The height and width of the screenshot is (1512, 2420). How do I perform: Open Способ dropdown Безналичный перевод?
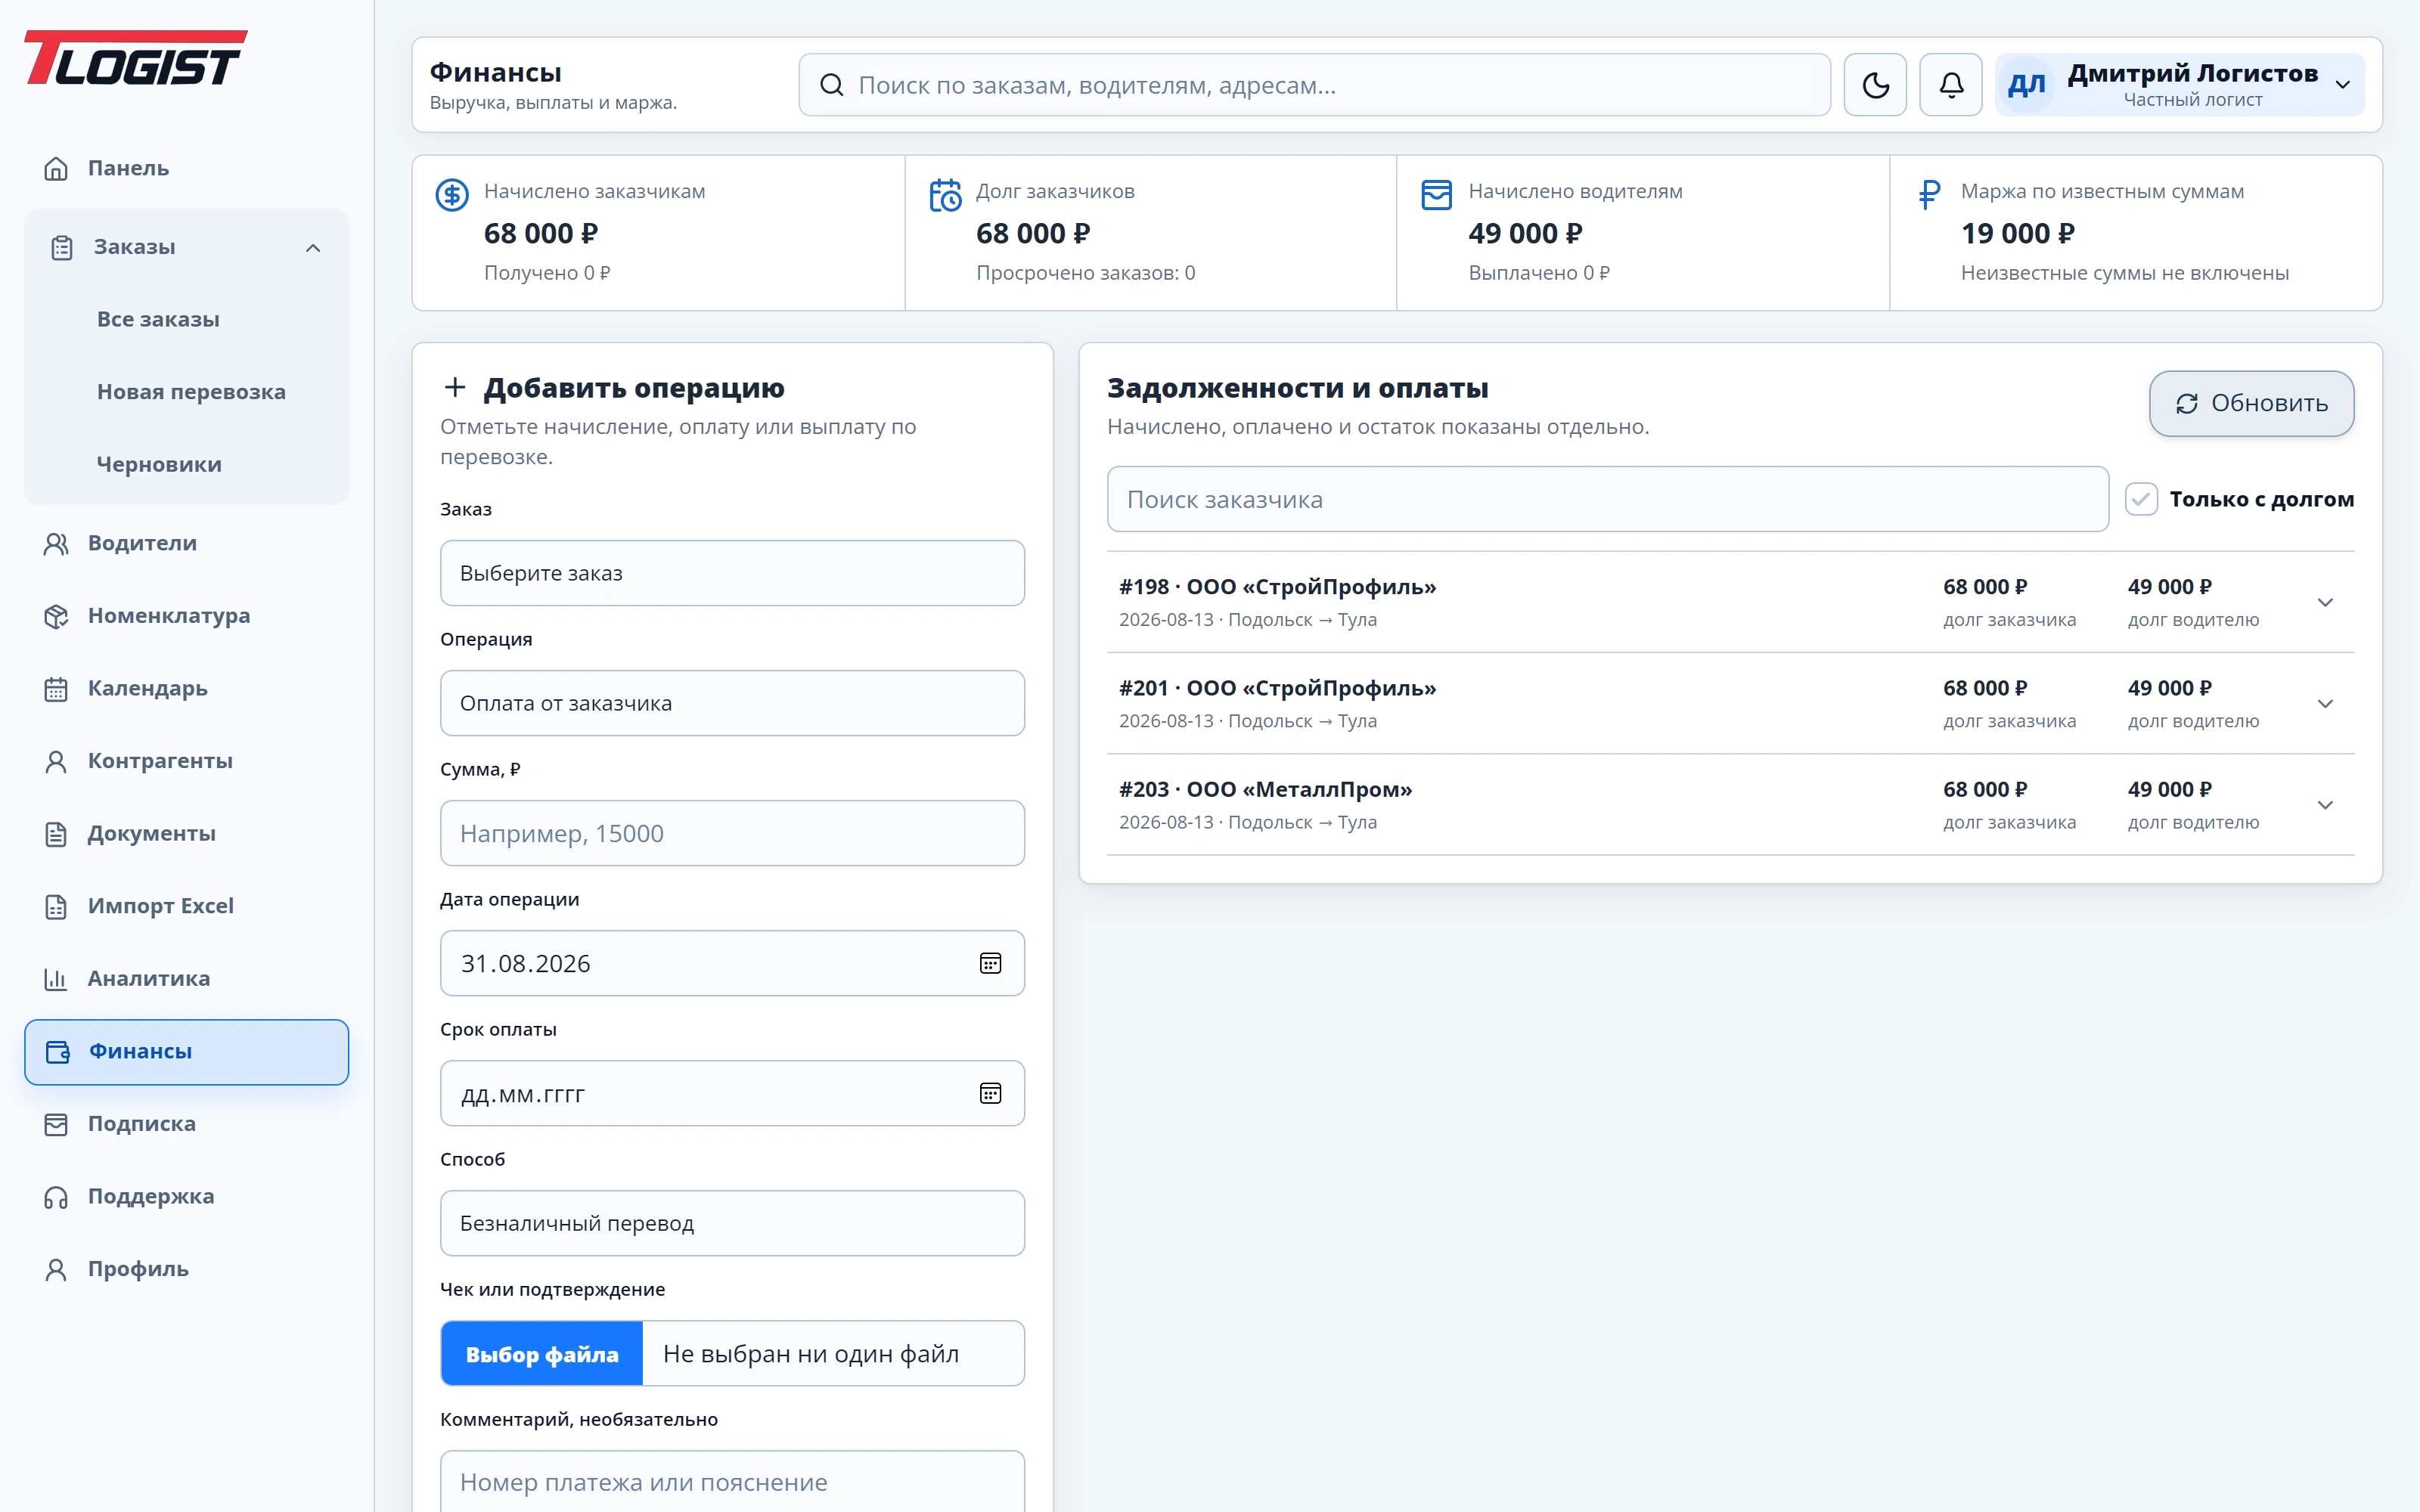732,1223
